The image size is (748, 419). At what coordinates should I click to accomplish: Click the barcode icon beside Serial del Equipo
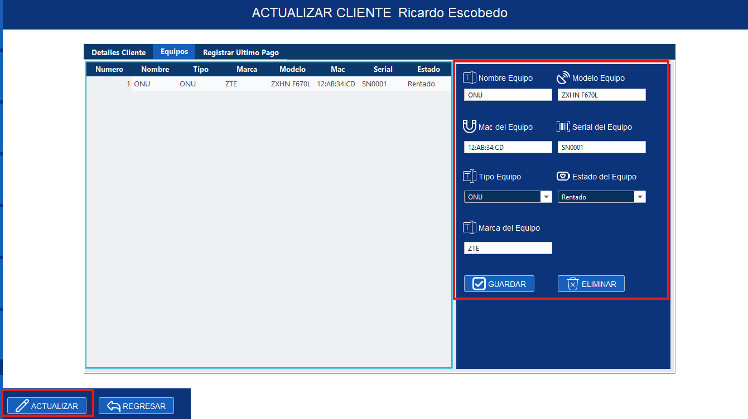[563, 126]
